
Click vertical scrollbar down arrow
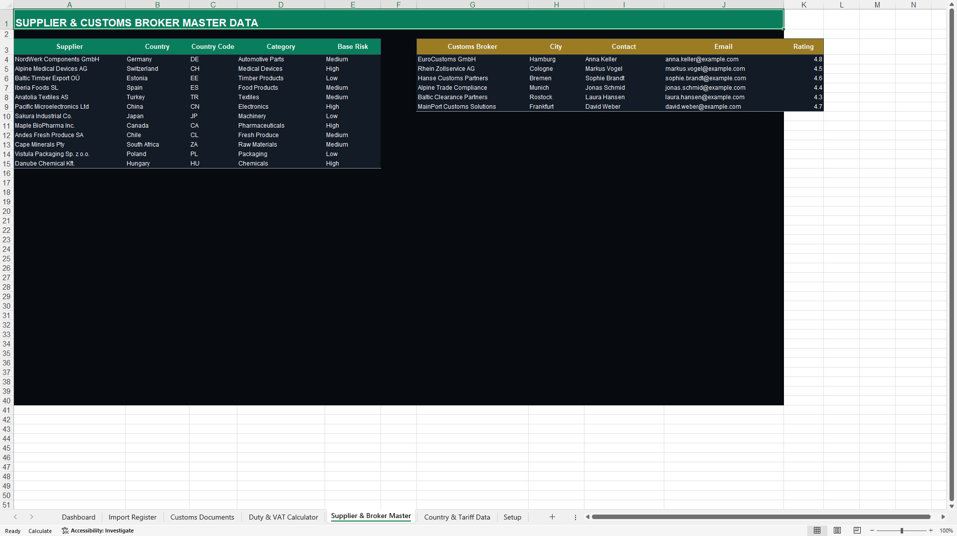coord(952,506)
